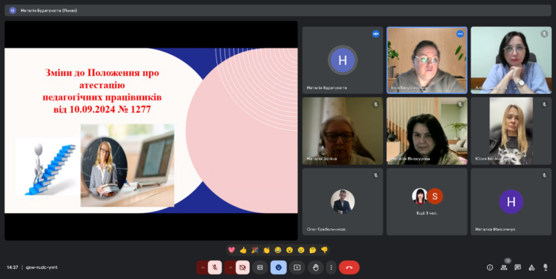Unmute the microphone

click(x=215, y=267)
